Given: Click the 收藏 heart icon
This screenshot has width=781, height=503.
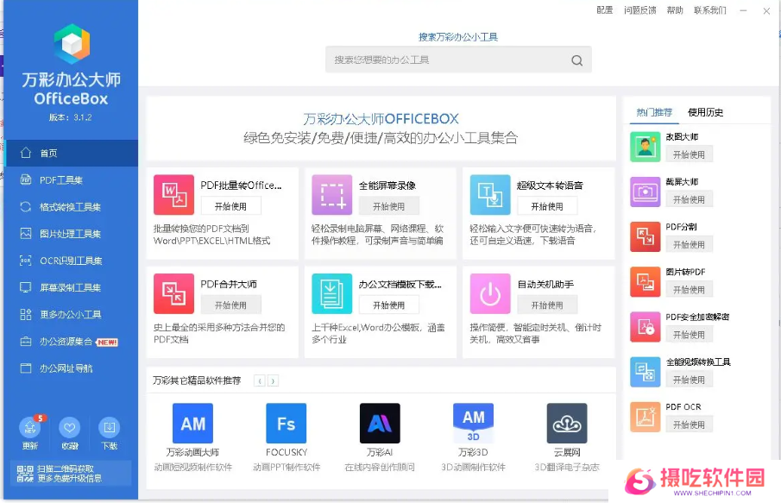Looking at the screenshot, I should pos(69,427).
